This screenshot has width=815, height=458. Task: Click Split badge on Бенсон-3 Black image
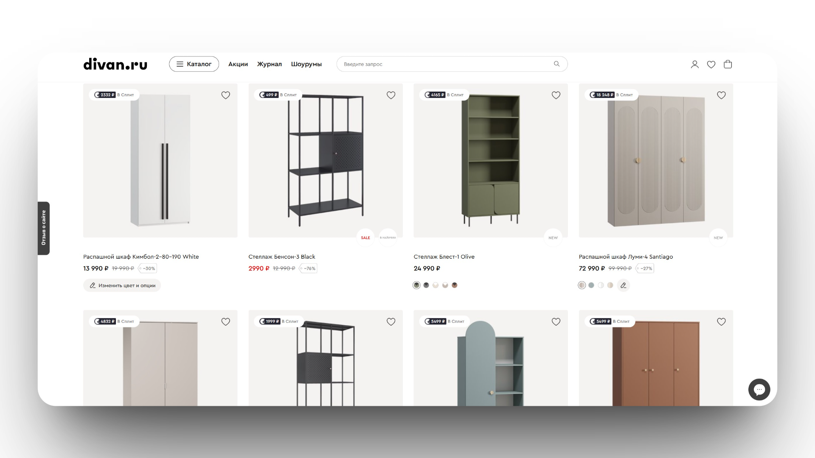tap(278, 95)
